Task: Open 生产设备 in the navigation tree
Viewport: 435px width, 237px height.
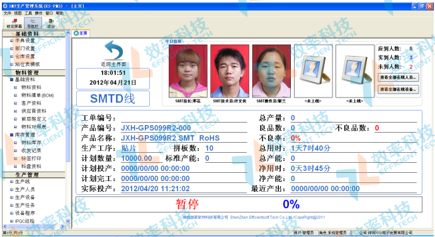Action: point(25,197)
